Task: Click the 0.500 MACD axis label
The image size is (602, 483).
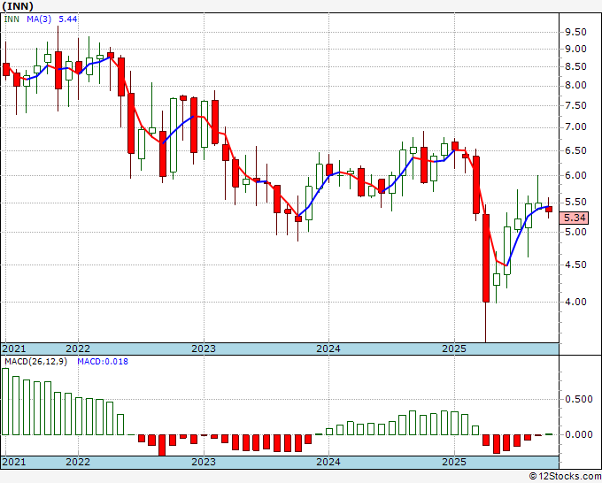Action: (x=579, y=399)
